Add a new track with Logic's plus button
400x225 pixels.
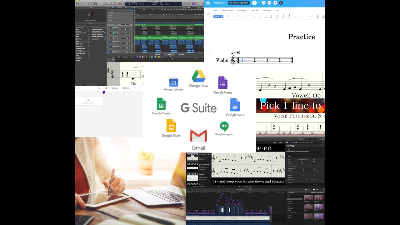(109, 10)
